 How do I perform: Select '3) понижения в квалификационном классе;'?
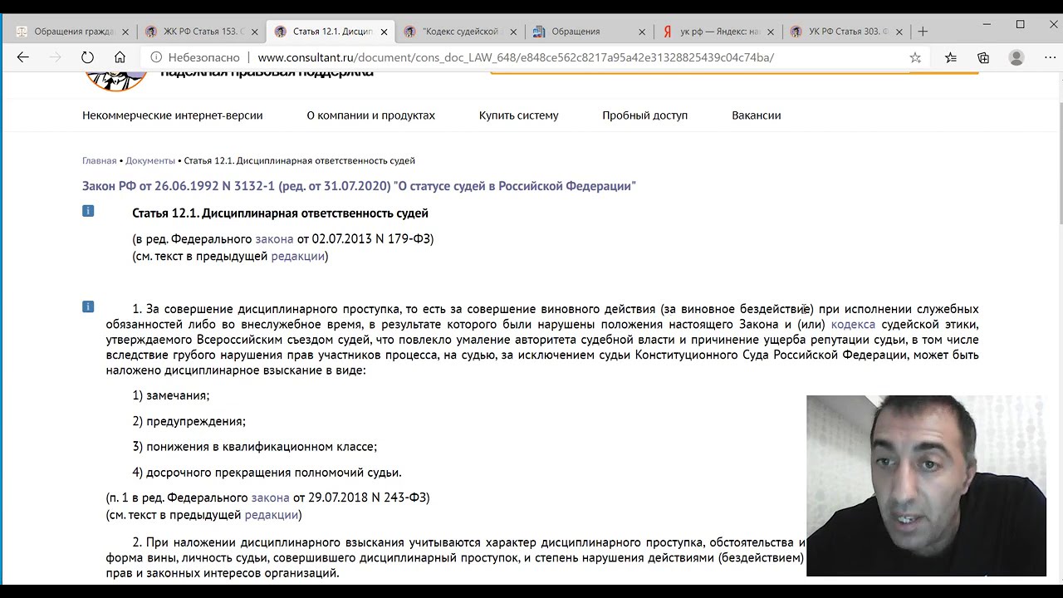click(x=255, y=447)
